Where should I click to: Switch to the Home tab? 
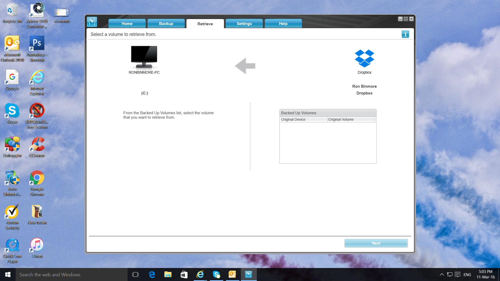point(127,24)
